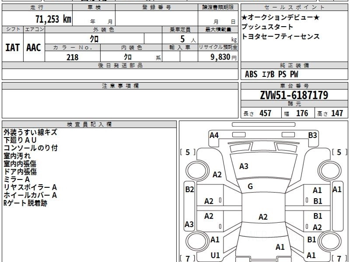
Task: Select the 乗車定員 header
Action: tap(180, 29)
